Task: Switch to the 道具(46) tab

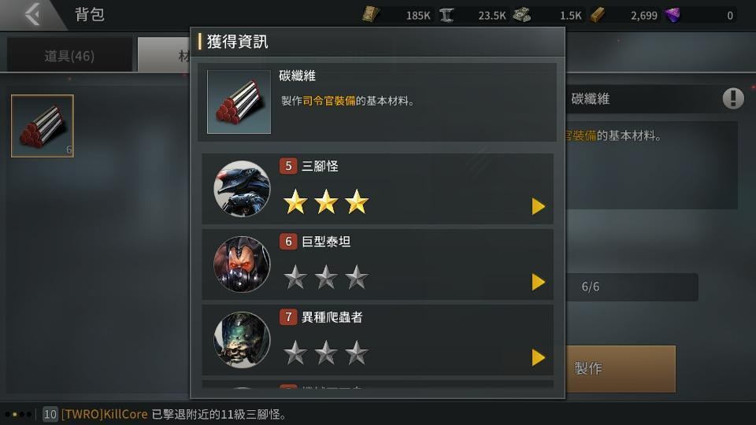Action: click(x=69, y=56)
